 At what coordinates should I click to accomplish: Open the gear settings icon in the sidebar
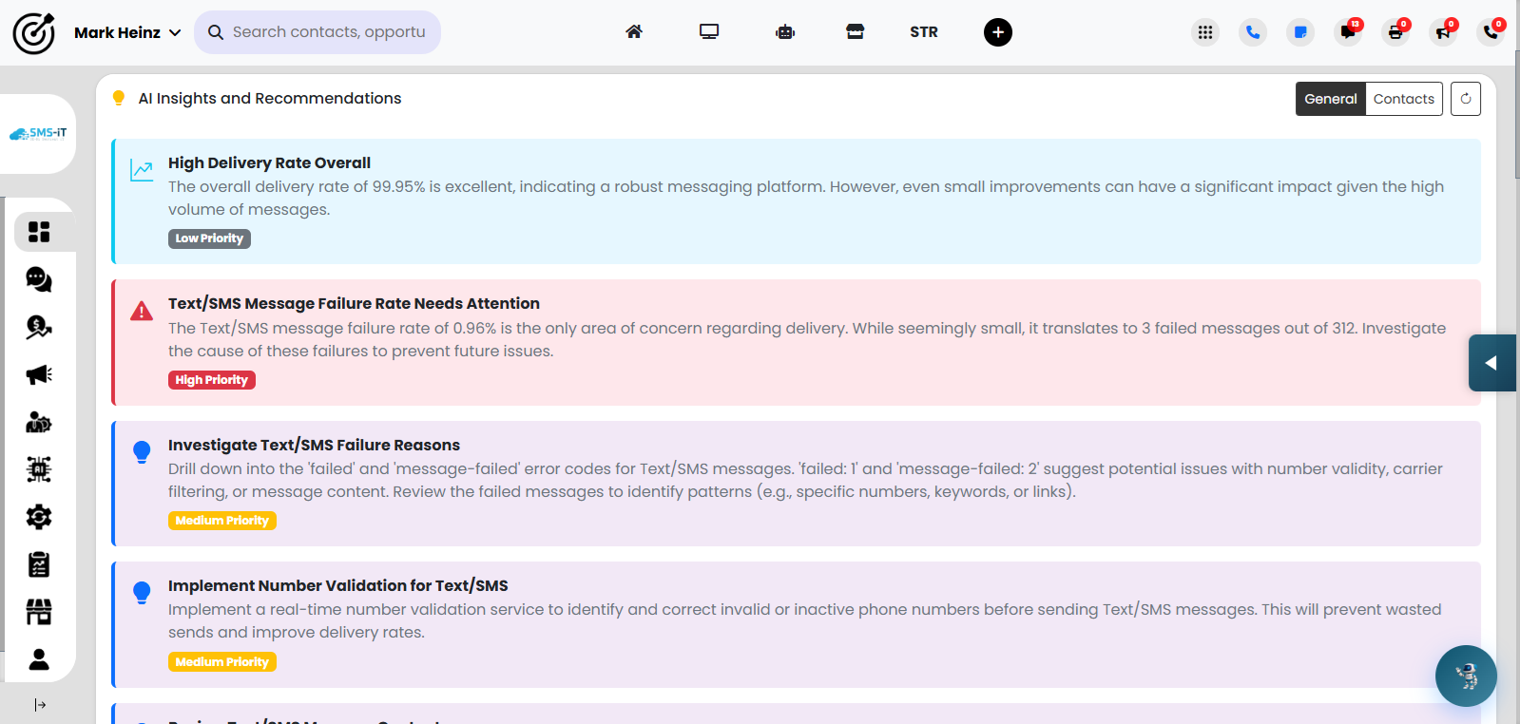[39, 517]
